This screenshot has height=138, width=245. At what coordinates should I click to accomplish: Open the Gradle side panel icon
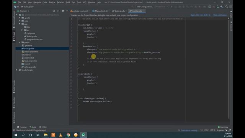coord(231,15)
